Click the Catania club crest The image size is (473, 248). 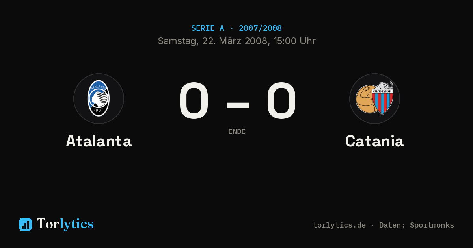(374, 98)
